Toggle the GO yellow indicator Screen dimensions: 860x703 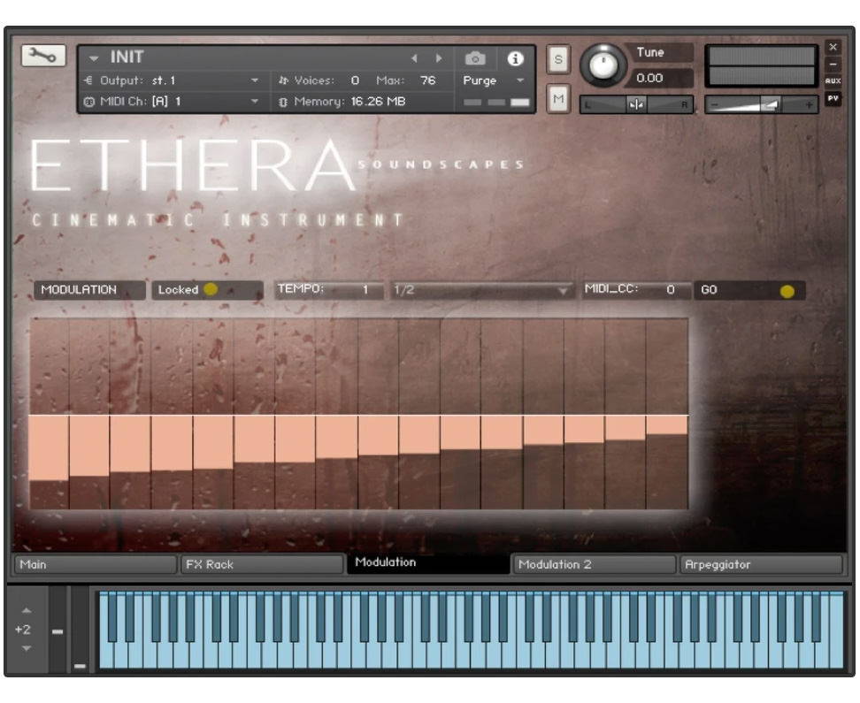point(787,291)
